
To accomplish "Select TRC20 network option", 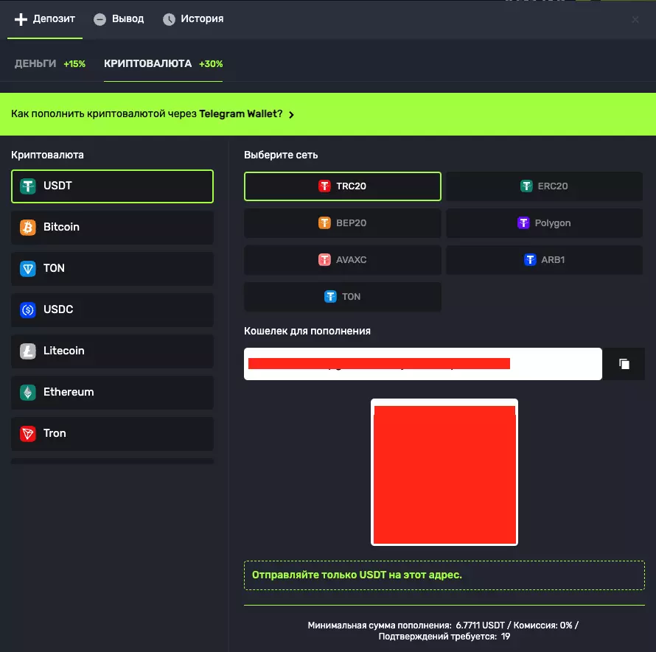I will (342, 186).
